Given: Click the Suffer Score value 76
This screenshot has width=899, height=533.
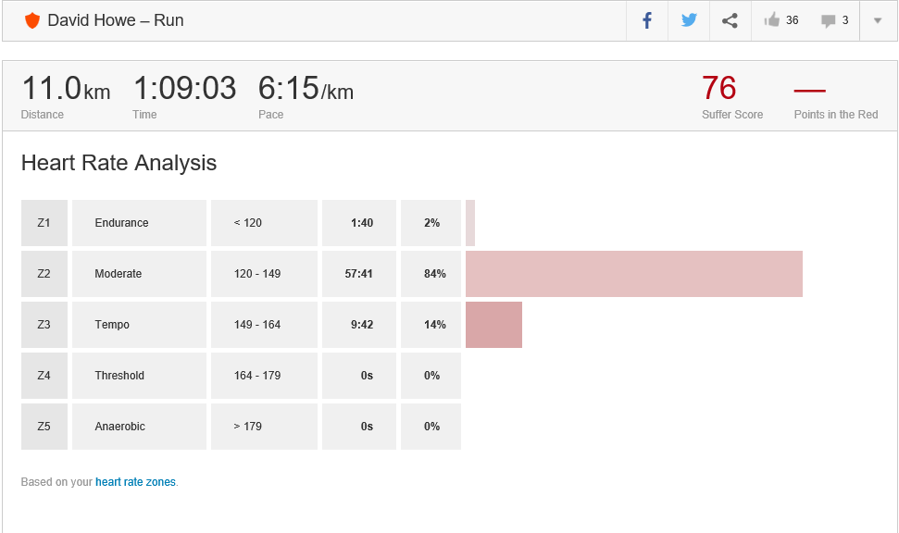Looking at the screenshot, I should point(719,89).
